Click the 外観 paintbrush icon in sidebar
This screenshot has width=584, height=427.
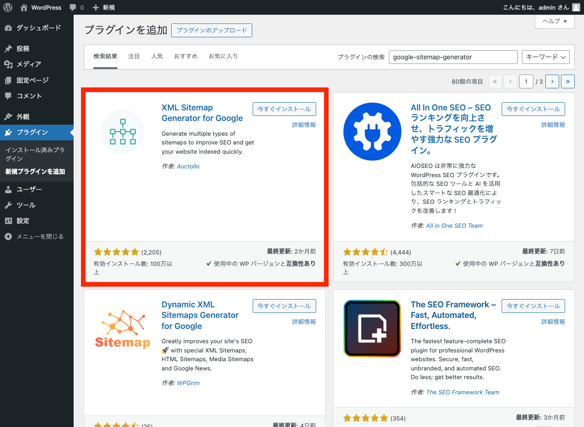click(x=8, y=117)
